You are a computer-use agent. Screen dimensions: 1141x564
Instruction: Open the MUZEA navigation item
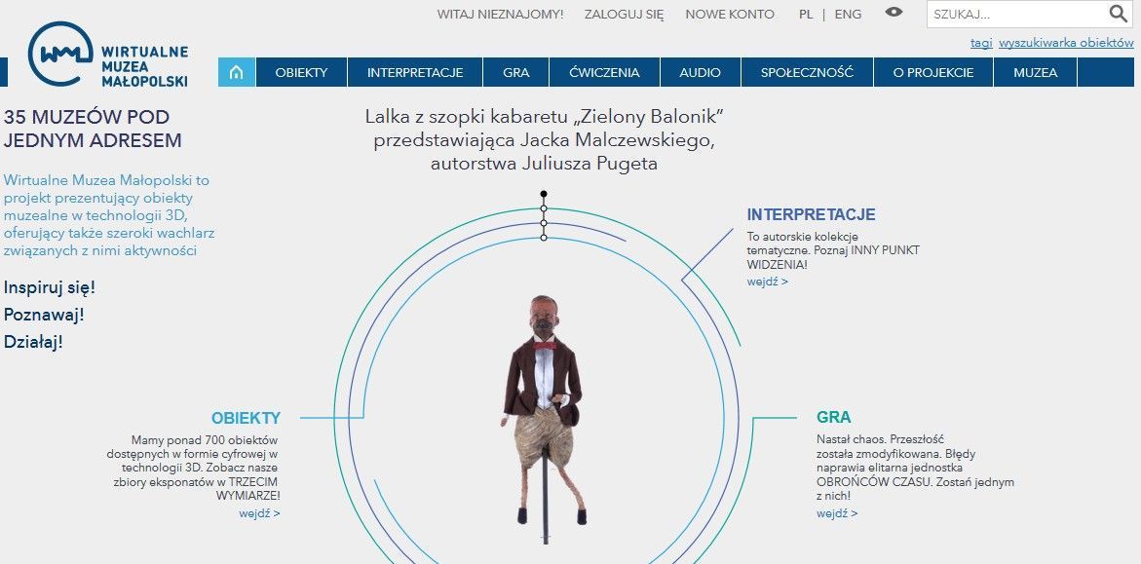coord(1036,72)
